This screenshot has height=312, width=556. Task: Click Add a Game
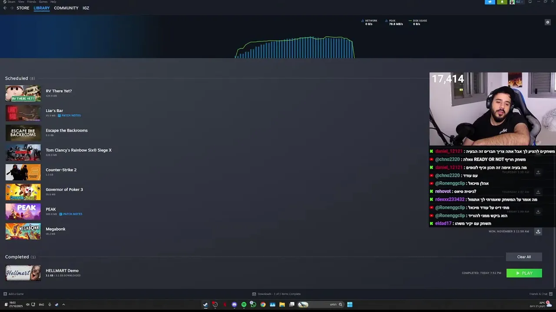(x=13, y=294)
